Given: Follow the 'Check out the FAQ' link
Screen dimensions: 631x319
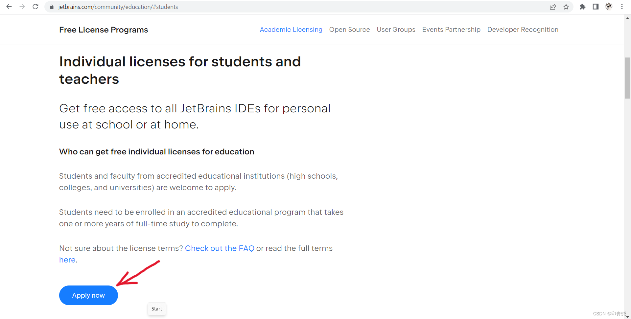Looking at the screenshot, I should 220,248.
